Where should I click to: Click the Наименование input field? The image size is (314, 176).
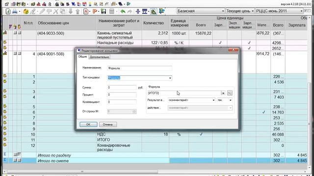point(139,68)
